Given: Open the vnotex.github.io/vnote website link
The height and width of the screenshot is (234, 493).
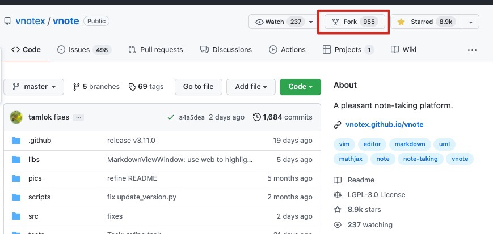Looking at the screenshot, I should [385, 125].
